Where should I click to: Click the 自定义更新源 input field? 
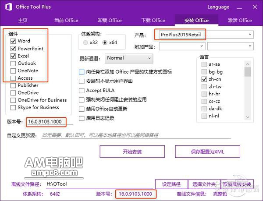[x=136, y=135]
